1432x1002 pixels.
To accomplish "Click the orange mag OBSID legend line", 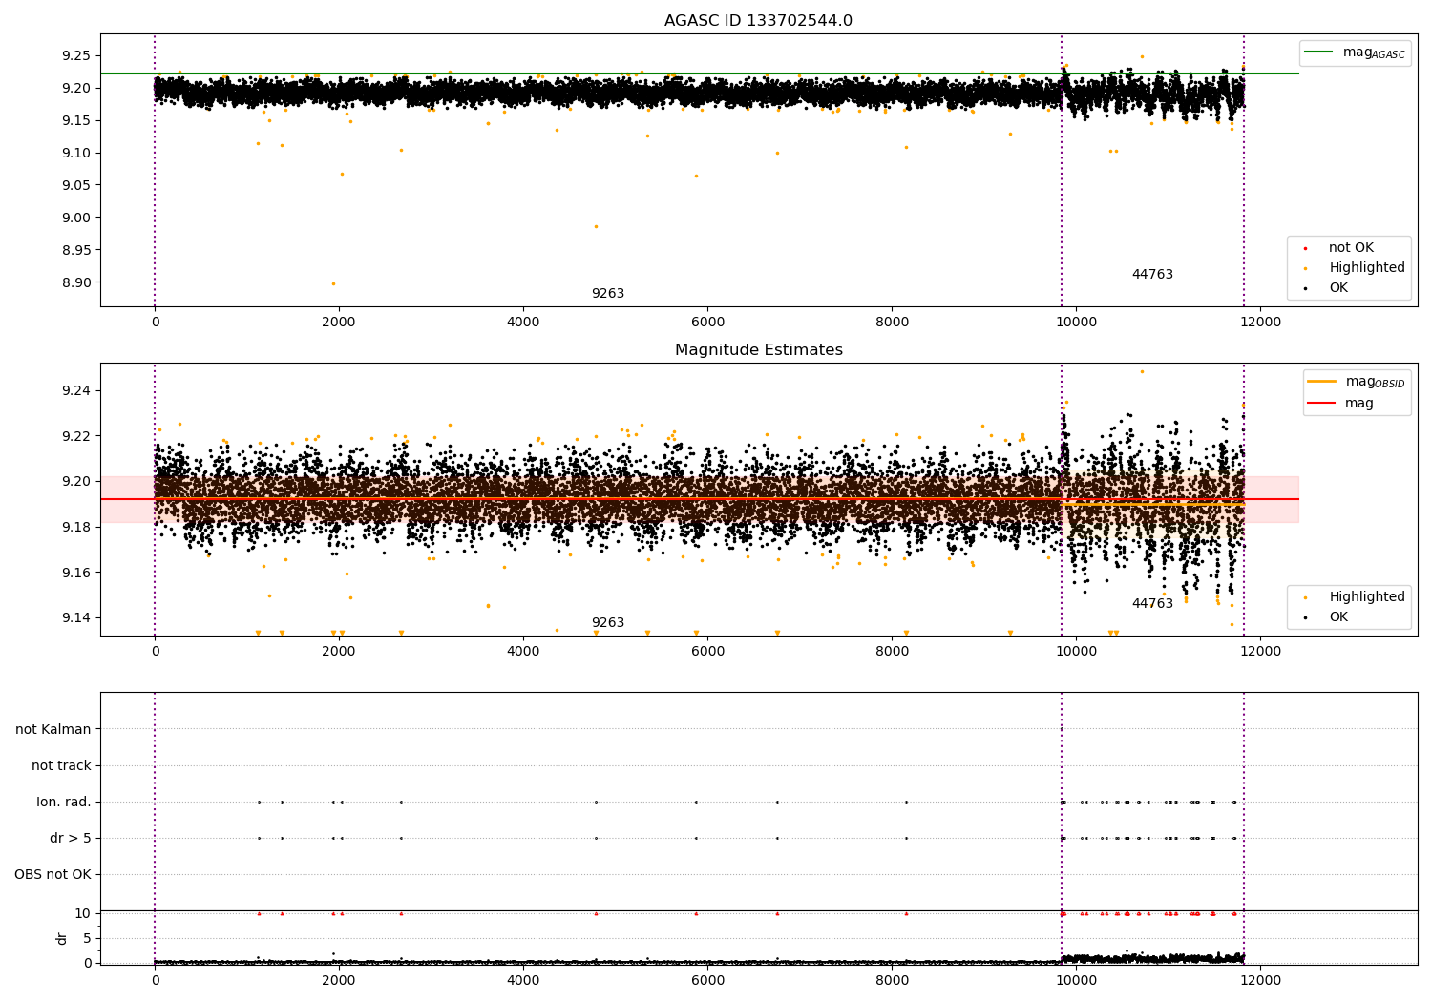I will [1321, 382].
